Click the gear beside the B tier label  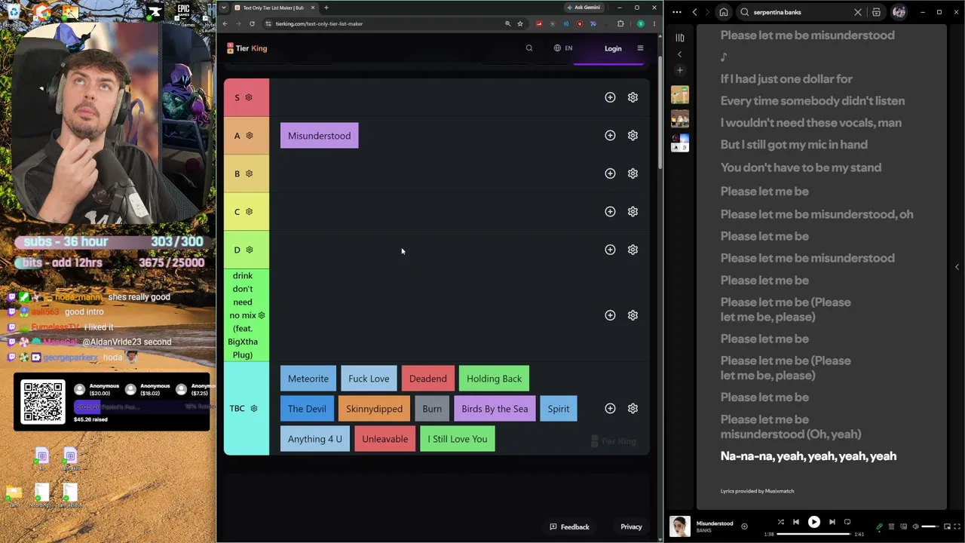tap(249, 173)
